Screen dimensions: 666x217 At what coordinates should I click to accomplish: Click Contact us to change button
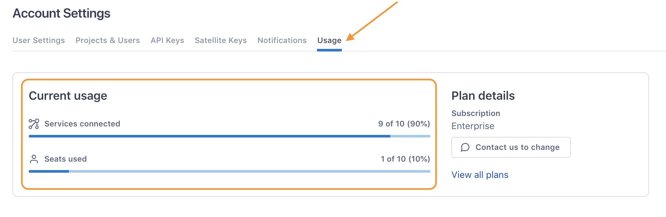click(511, 147)
